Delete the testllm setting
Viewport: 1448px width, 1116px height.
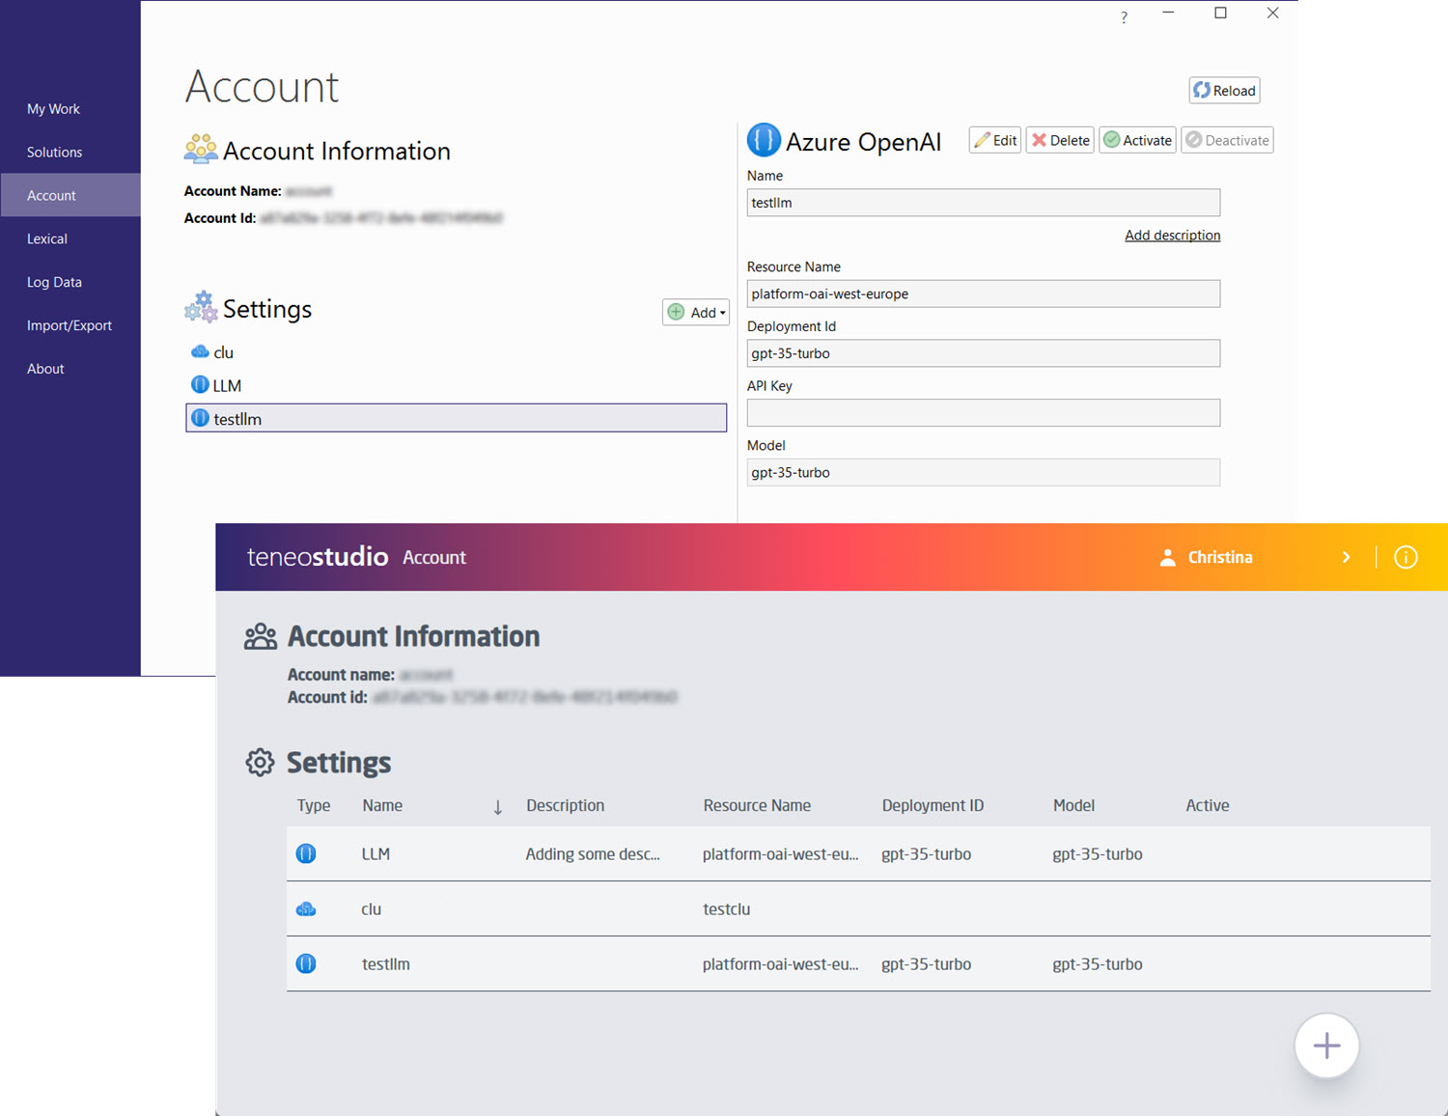(1059, 140)
